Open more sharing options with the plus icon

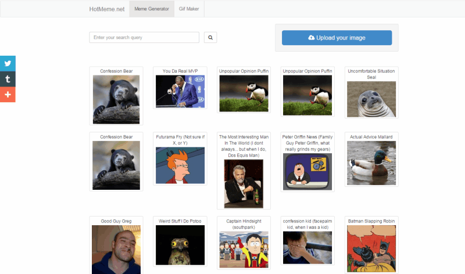pos(8,95)
